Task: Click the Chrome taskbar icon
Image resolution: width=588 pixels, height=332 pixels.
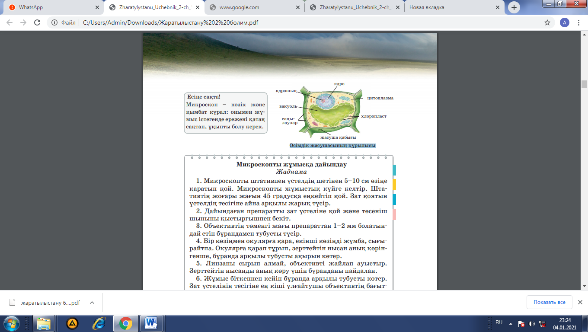Action: pos(126,323)
